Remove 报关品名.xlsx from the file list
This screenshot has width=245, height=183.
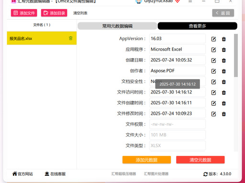(71, 38)
